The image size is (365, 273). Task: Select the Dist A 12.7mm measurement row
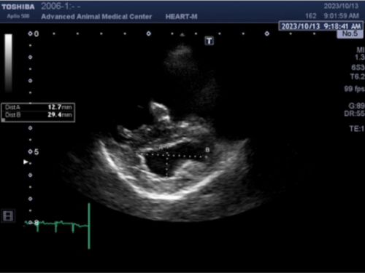coord(38,107)
